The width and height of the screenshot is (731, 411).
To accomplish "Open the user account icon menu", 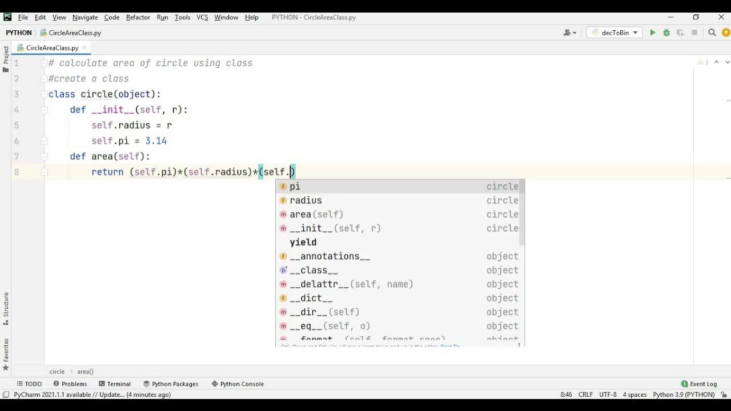I will point(569,33).
